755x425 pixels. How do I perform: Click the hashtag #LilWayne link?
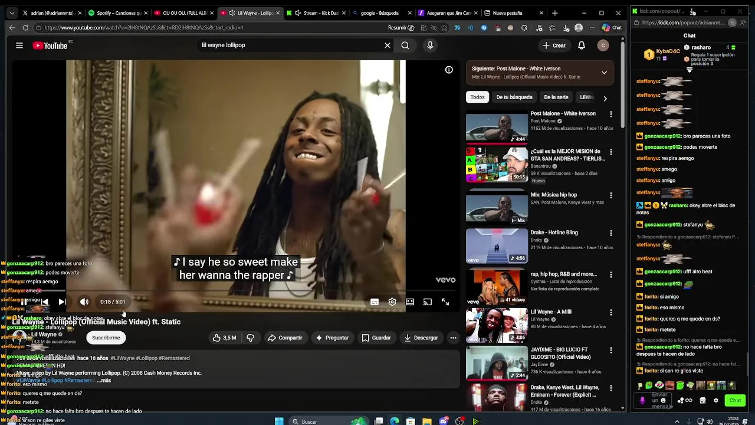click(123, 358)
